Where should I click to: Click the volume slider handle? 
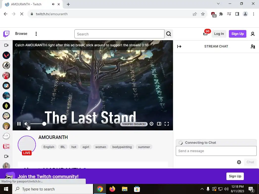point(44,124)
